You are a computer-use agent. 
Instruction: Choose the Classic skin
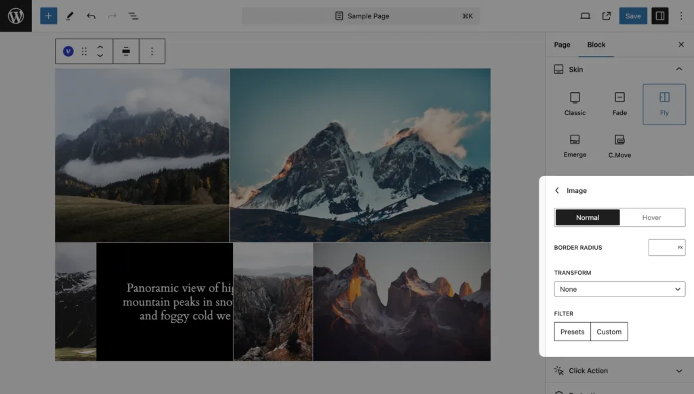point(575,104)
